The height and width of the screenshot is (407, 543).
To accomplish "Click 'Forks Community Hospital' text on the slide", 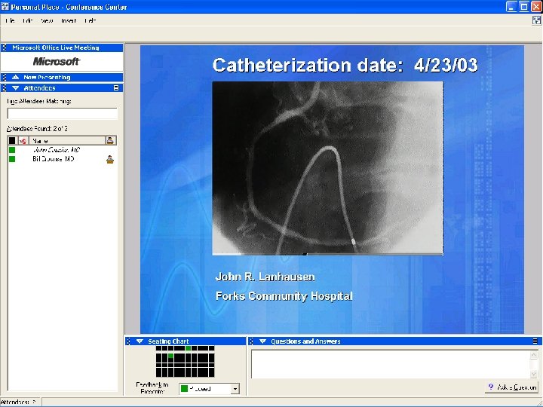I will point(284,296).
